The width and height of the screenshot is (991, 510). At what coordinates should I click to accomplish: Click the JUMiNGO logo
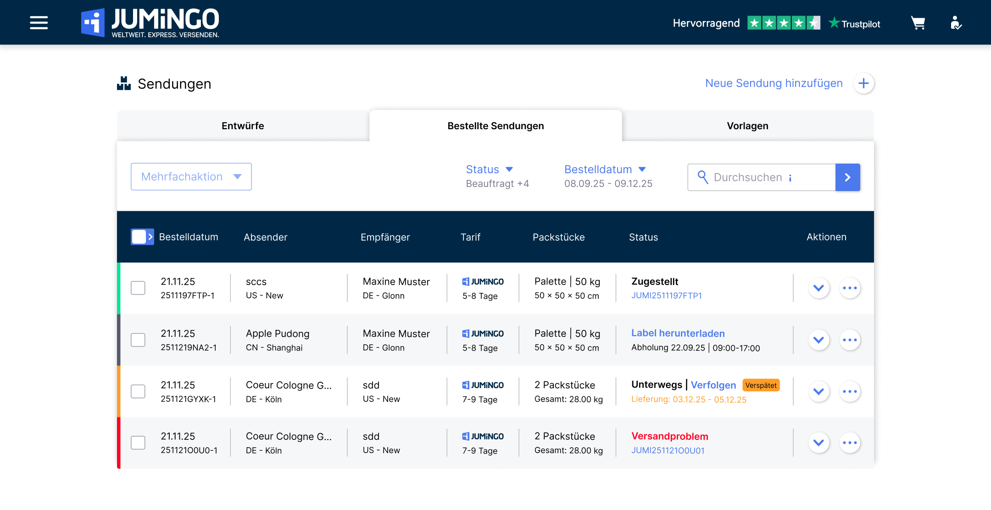150,22
